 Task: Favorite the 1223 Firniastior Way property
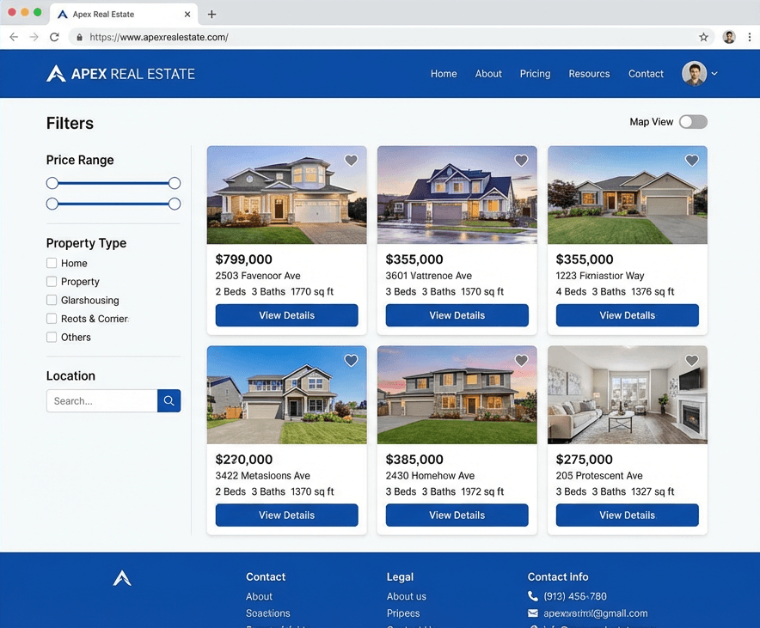pyautogui.click(x=691, y=161)
